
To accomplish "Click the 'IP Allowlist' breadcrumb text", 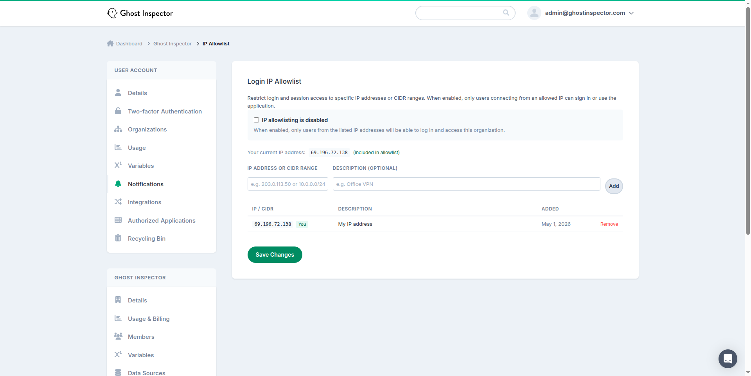I will click(x=216, y=44).
